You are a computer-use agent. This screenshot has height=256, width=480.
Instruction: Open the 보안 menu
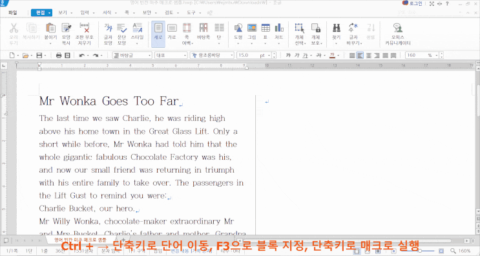[x=147, y=12]
